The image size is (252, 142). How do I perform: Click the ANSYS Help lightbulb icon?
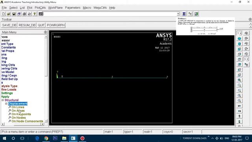tap(35, 14)
